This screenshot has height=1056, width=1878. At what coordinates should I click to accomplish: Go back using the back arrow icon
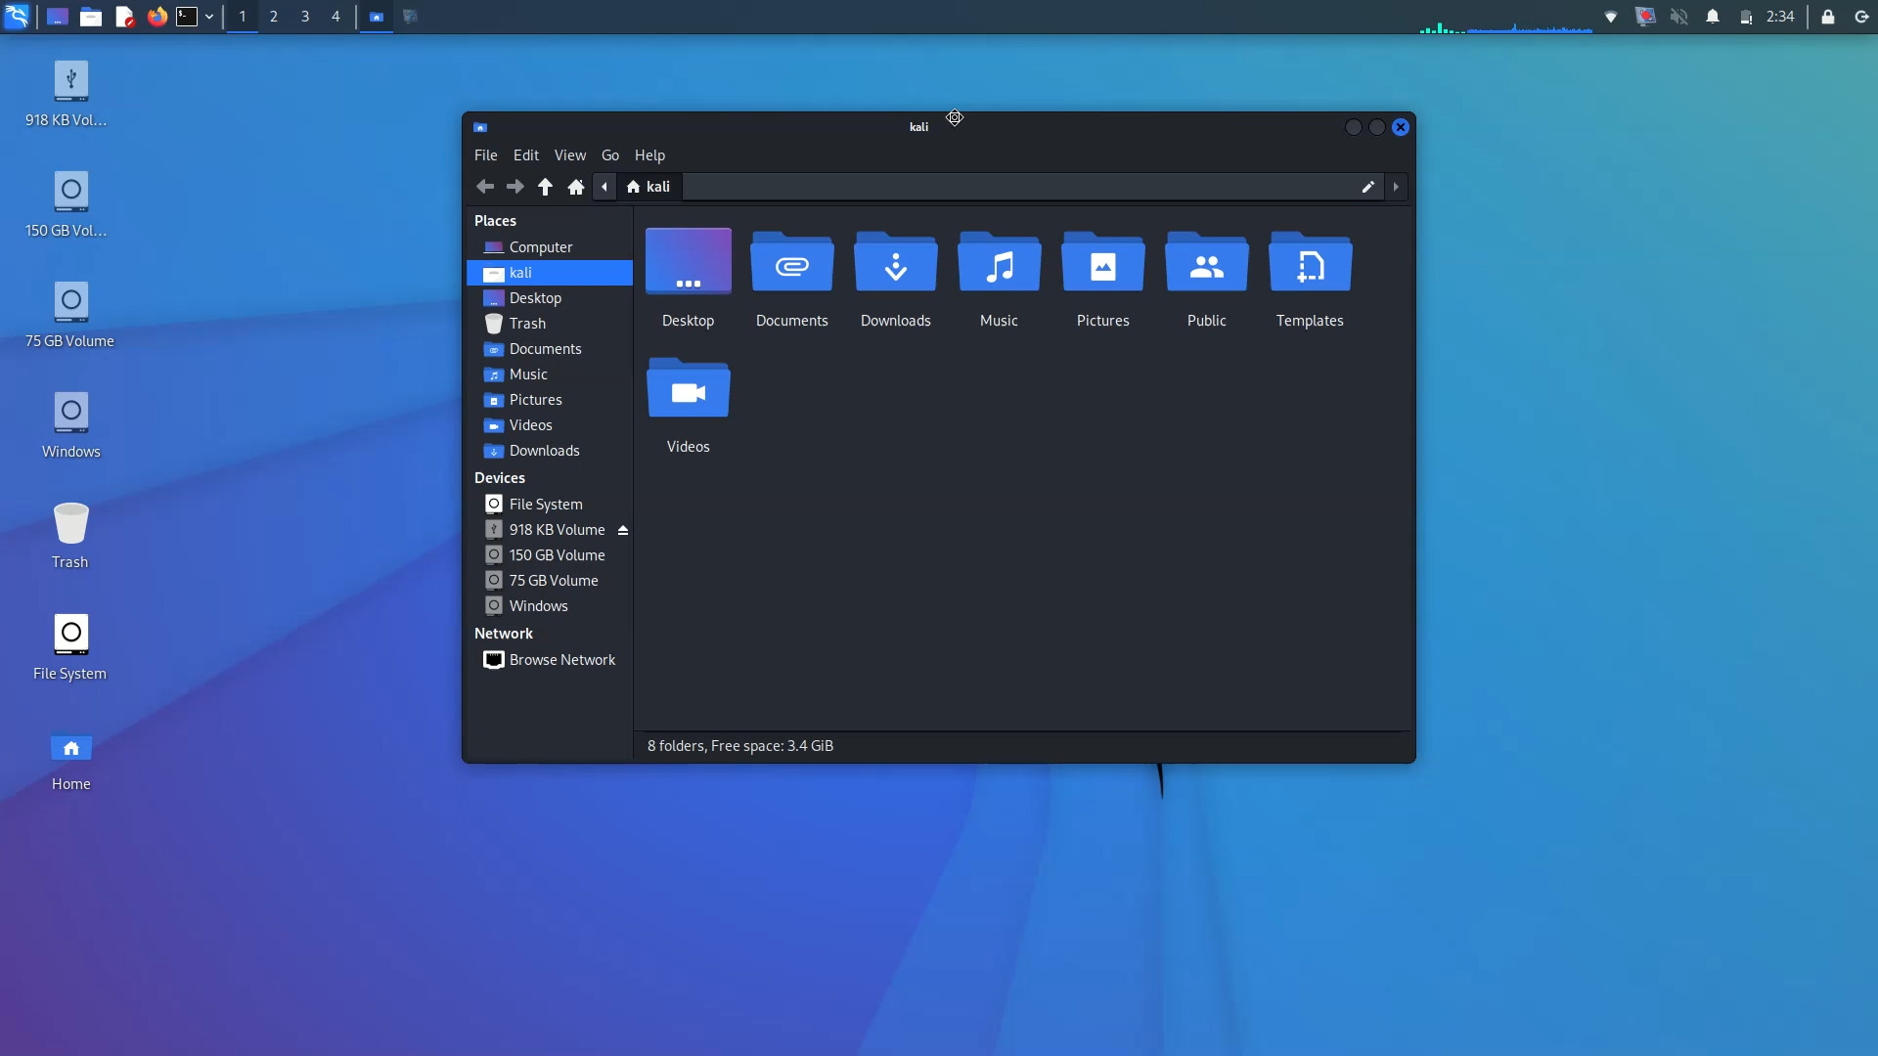(485, 186)
